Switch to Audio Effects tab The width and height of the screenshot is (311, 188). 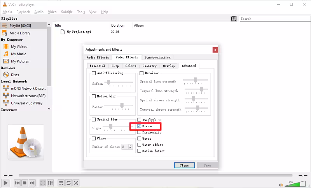(98, 57)
